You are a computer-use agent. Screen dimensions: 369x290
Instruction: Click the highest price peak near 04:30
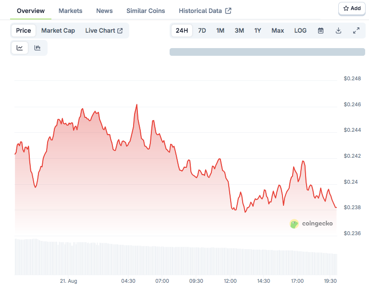137,104
